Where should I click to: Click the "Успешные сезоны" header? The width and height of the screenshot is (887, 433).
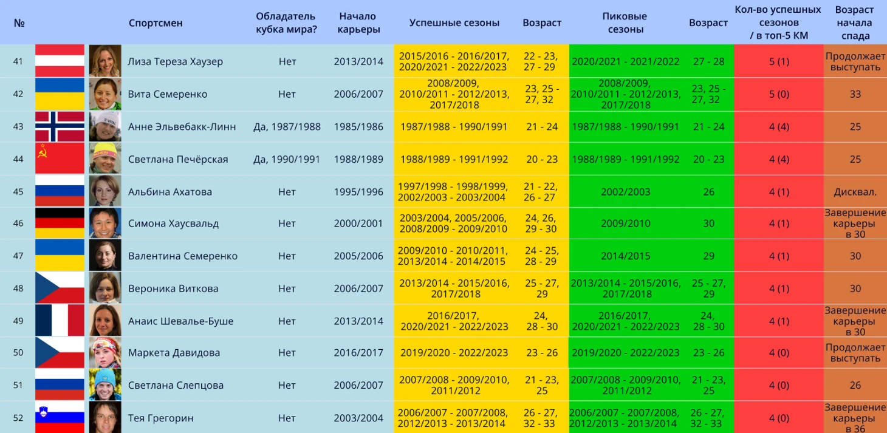[454, 23]
